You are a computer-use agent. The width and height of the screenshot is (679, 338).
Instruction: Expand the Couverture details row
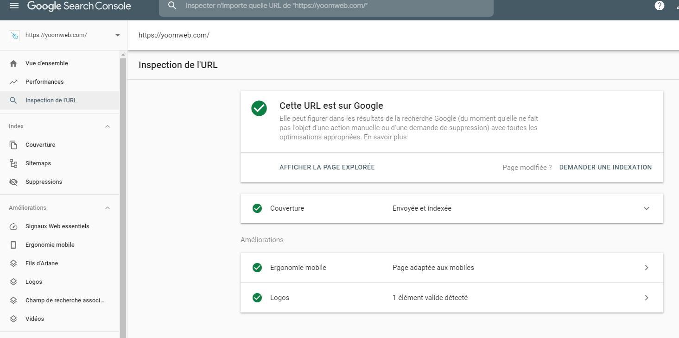point(646,208)
